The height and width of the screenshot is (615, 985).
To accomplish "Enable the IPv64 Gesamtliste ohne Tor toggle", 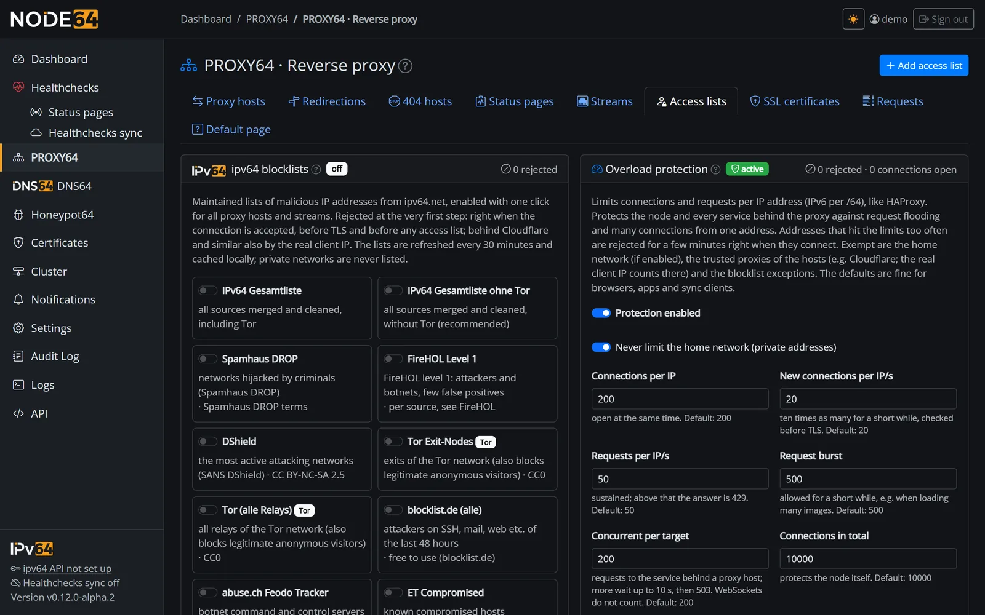I will click(x=393, y=290).
